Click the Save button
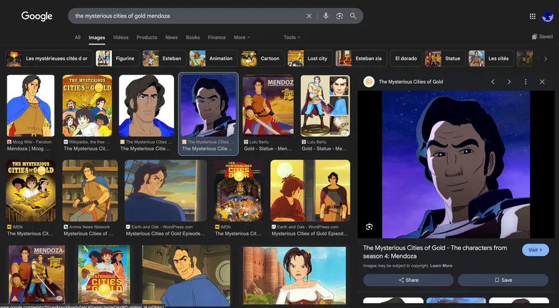This screenshot has width=559, height=308. [503, 280]
